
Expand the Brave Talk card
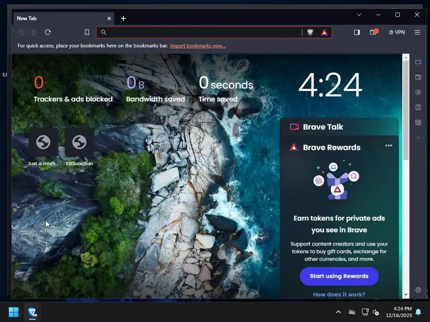coord(339,127)
